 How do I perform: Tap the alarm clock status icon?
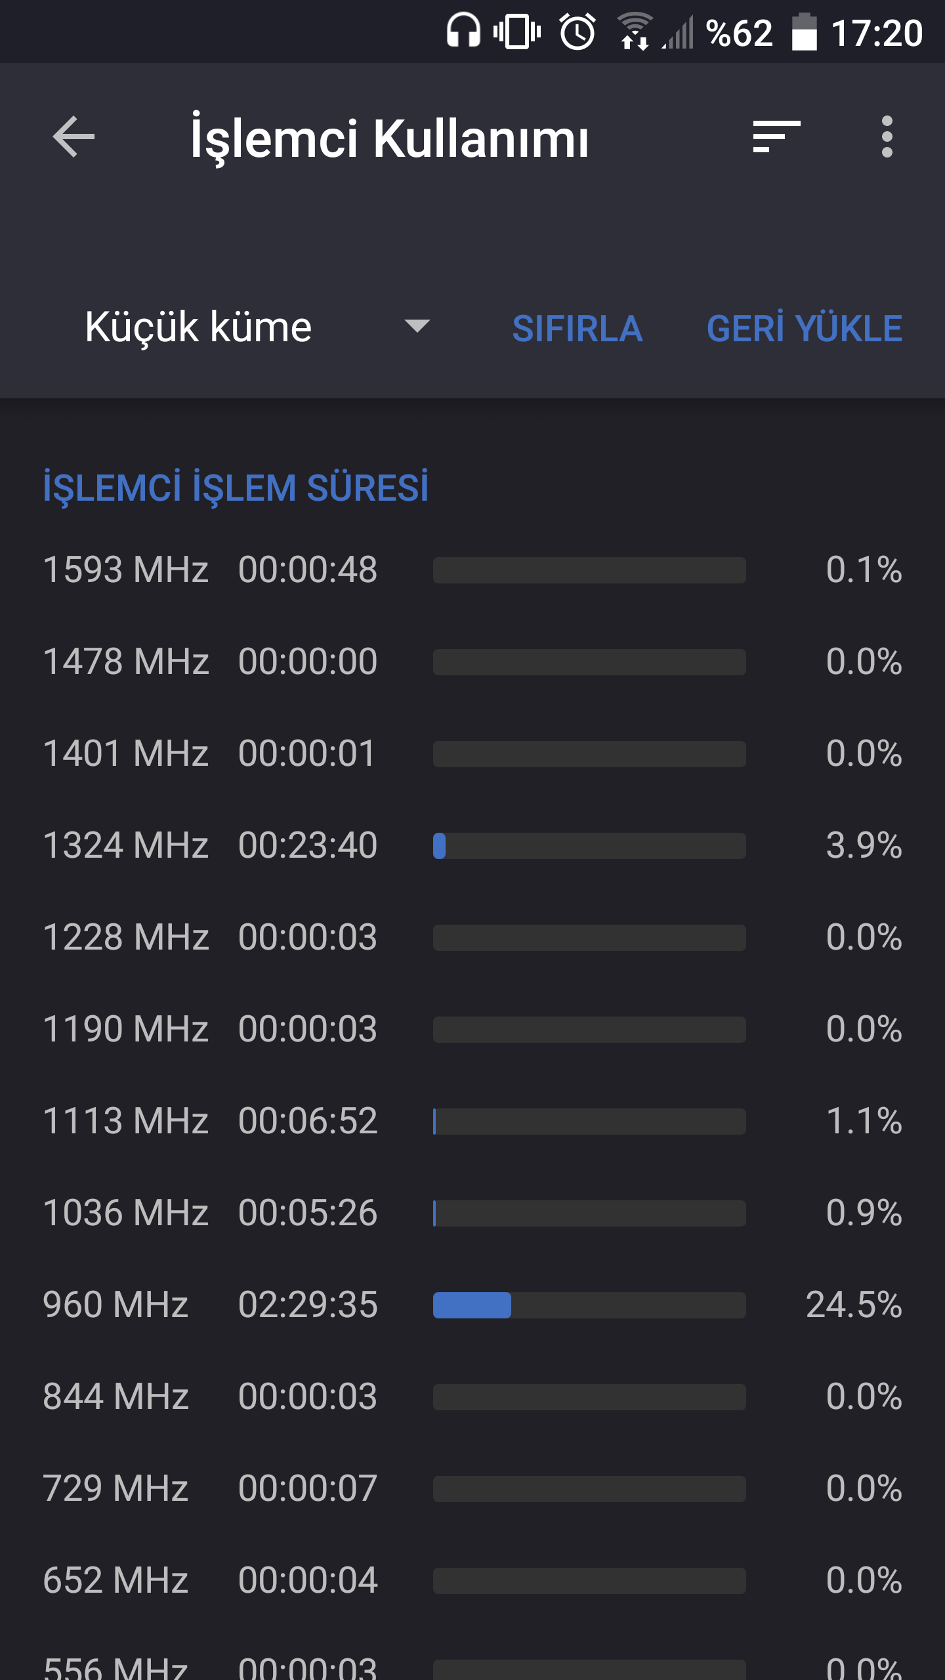coord(577,31)
